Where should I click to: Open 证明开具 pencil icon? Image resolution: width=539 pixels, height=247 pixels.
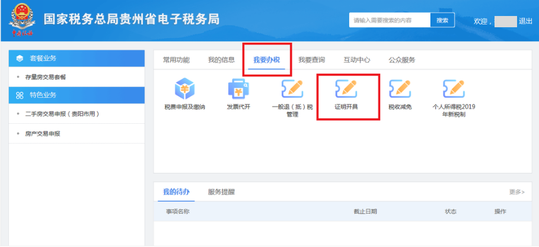(346, 89)
